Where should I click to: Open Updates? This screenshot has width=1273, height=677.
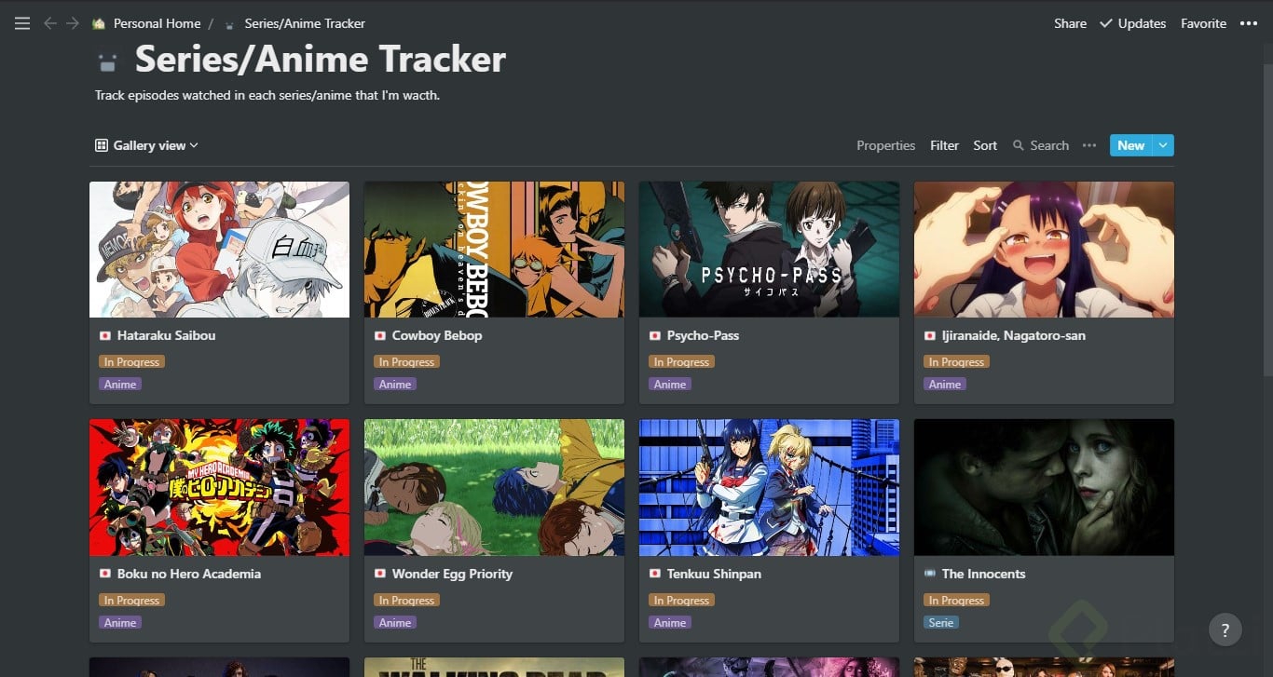1141,23
